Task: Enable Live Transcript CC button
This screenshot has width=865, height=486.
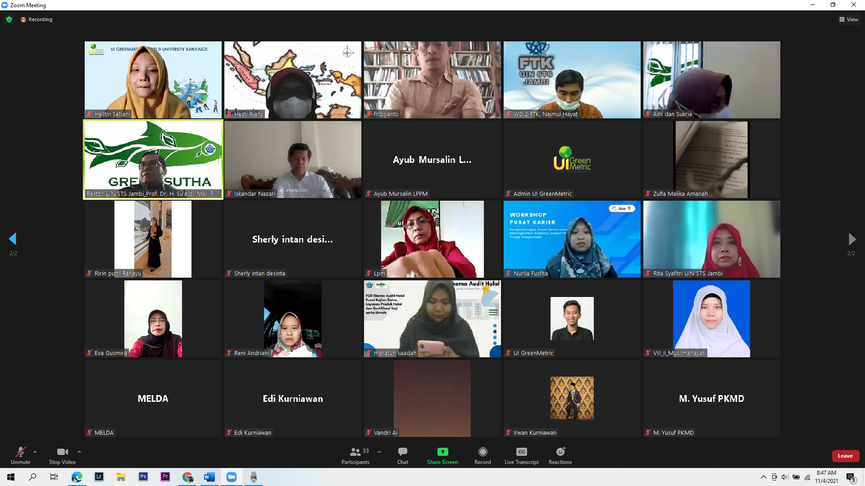Action: point(522,455)
